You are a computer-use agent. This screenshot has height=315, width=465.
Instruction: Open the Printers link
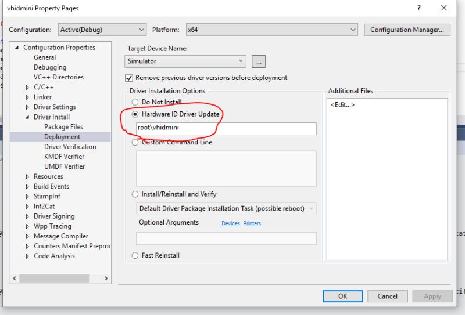pyautogui.click(x=252, y=223)
